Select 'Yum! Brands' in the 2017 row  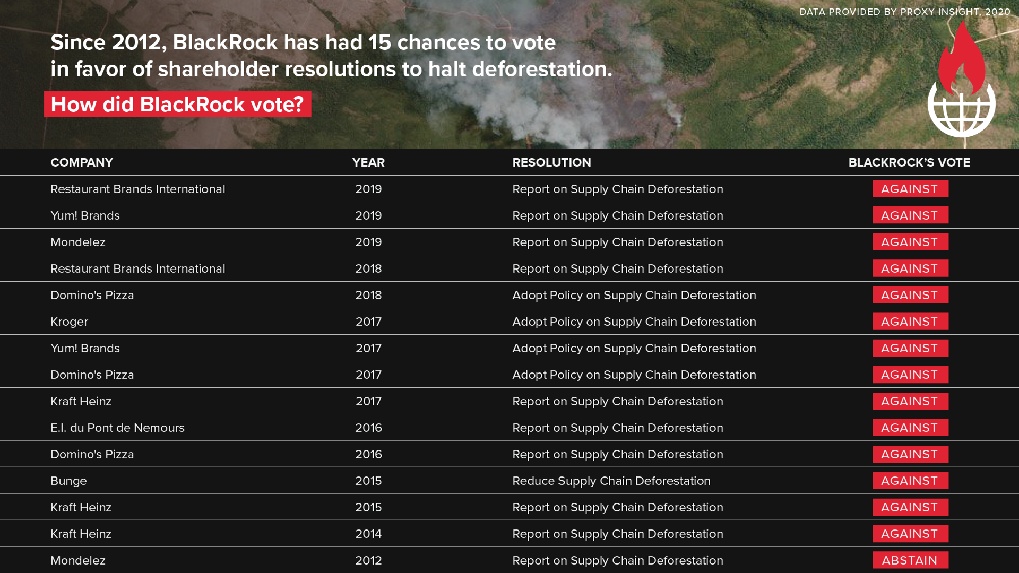point(85,348)
